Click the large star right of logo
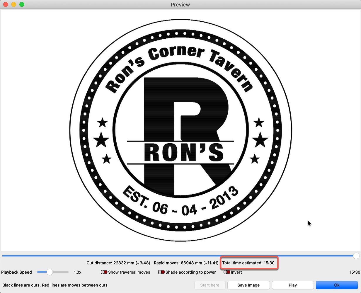Viewport: 361px width, 293px height. point(260,140)
